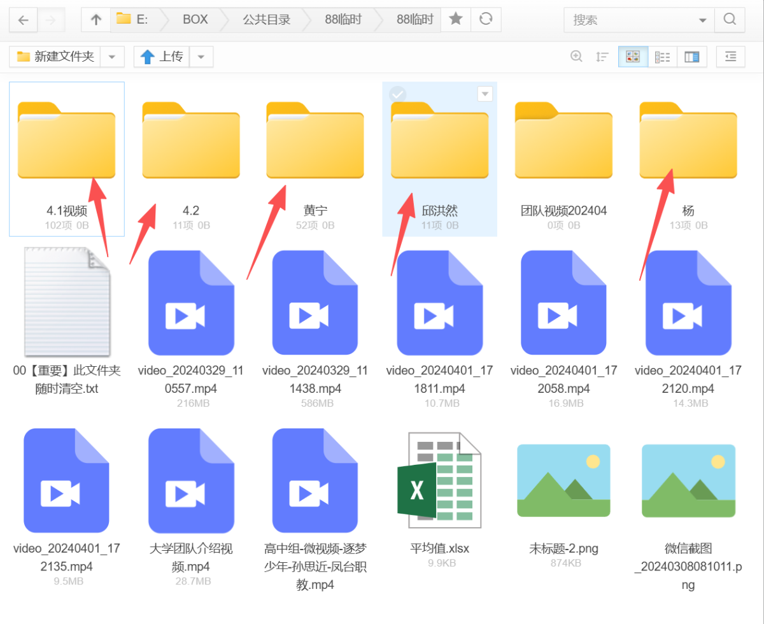The height and width of the screenshot is (624, 764).
Task: Click the 平均值.xlsx file name label
Action: click(440, 548)
